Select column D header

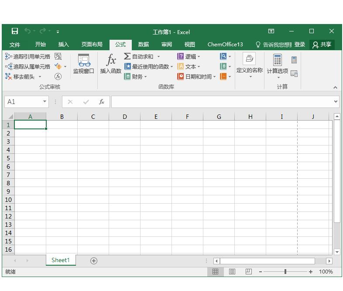click(125, 117)
